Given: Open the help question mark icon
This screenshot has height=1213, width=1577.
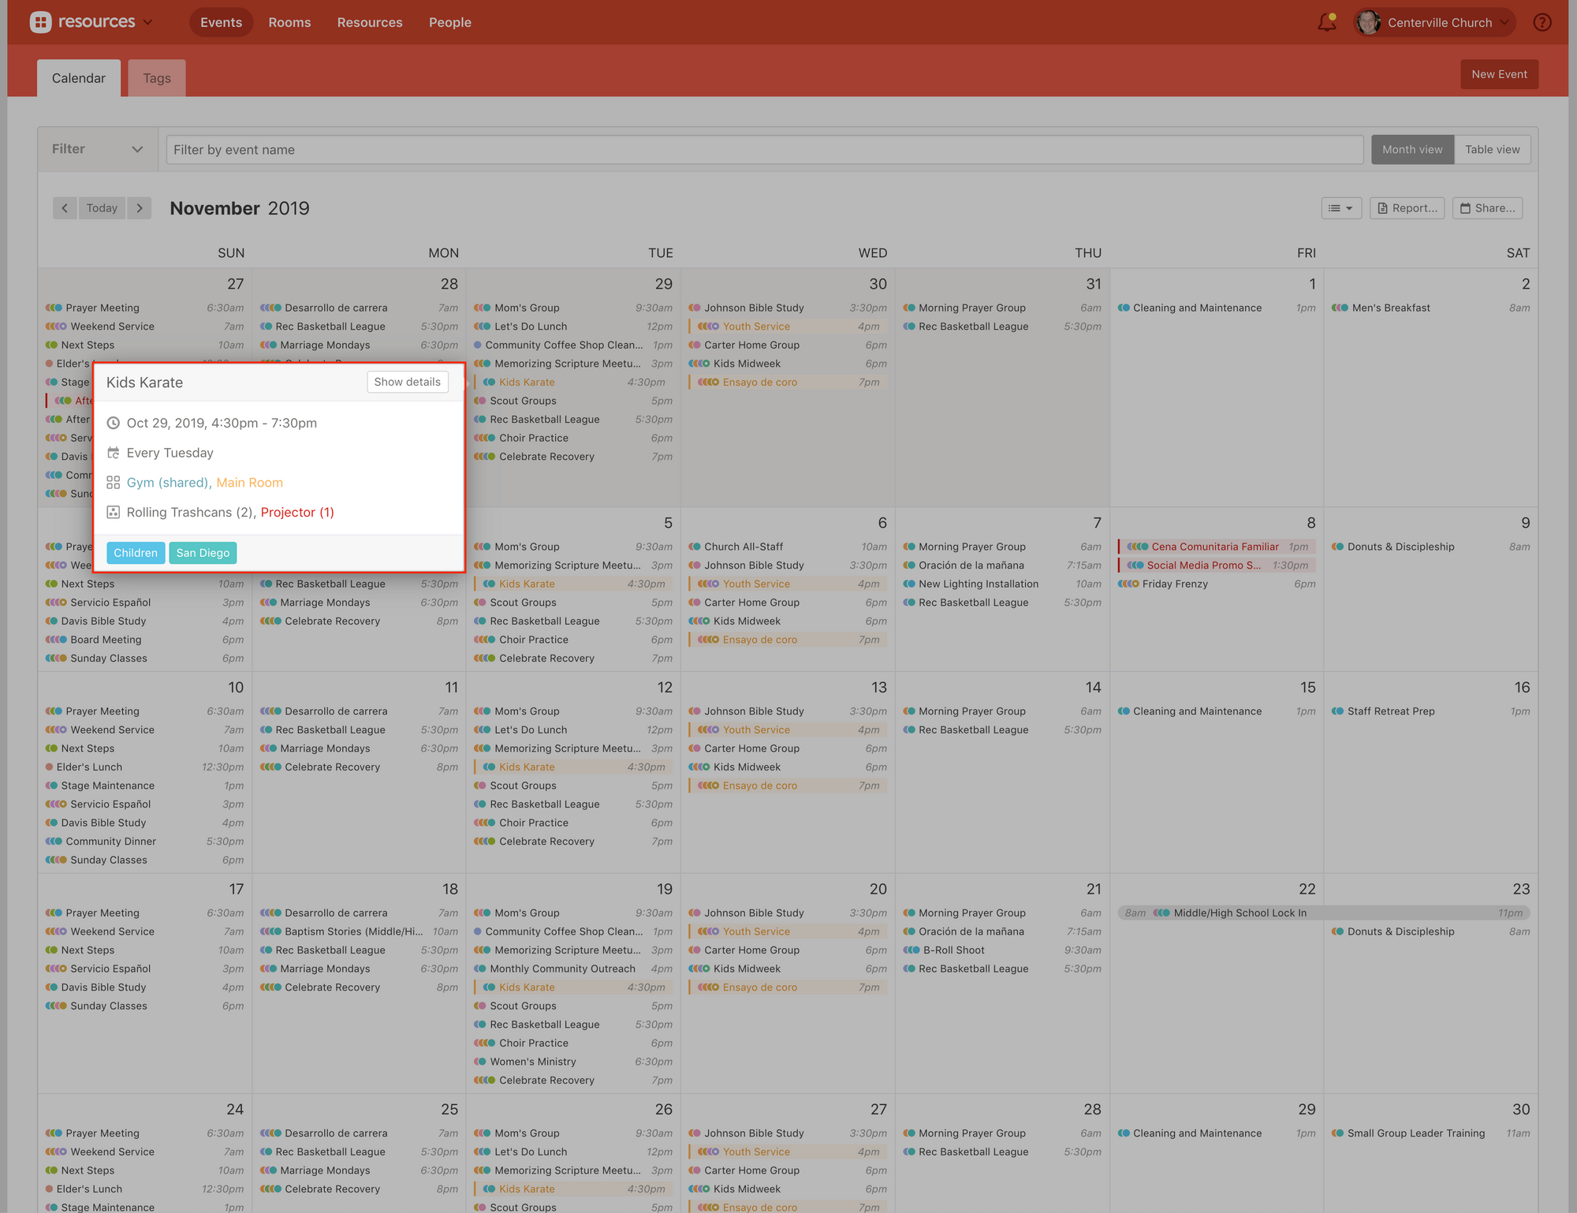Looking at the screenshot, I should click(1542, 22).
